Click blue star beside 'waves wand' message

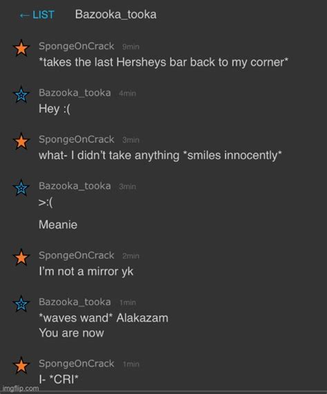tap(21, 303)
